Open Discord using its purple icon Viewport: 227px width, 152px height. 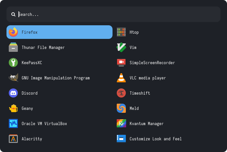13,93
